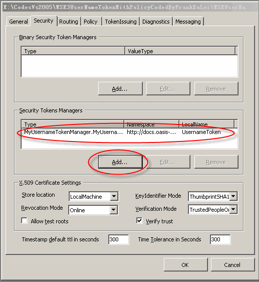The width and height of the screenshot is (259, 282).
Task: Click the LocalName column header
Action: pos(207,124)
